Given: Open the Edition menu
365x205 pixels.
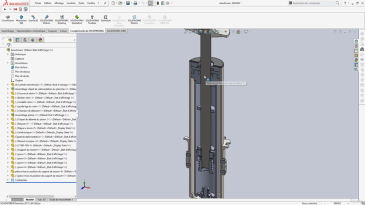Looking at the screenshot, I should (x=48, y=3).
